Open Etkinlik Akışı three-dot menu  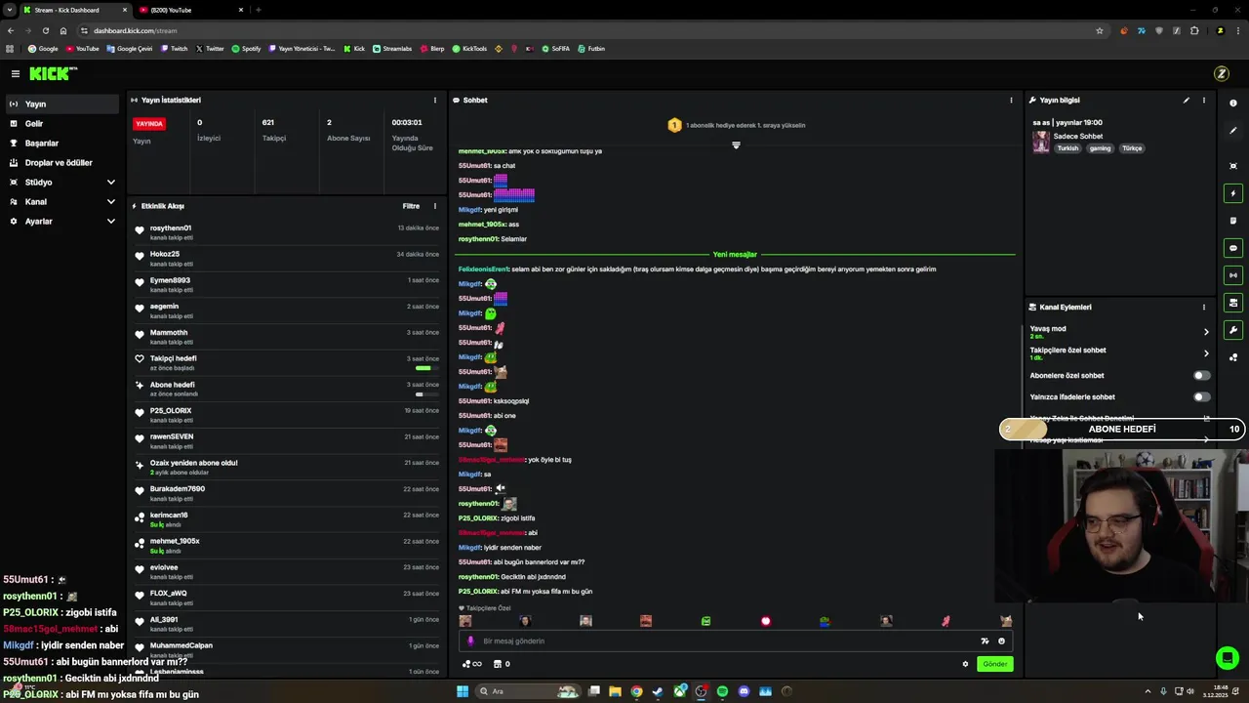coord(435,206)
